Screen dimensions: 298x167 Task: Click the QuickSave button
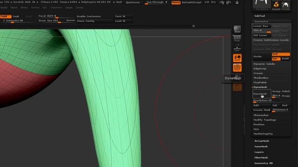click(x=133, y=2)
